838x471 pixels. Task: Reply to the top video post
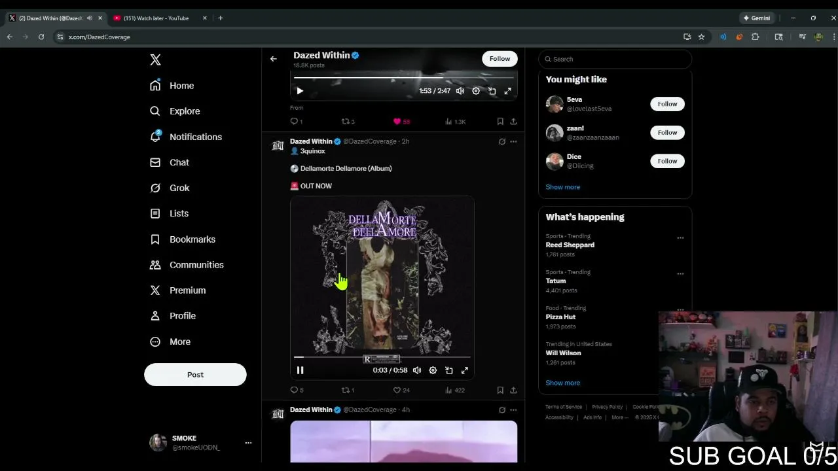point(296,121)
